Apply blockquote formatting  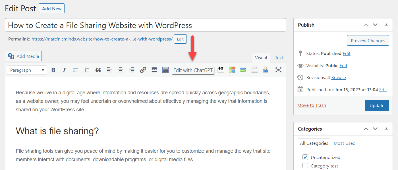click(98, 70)
